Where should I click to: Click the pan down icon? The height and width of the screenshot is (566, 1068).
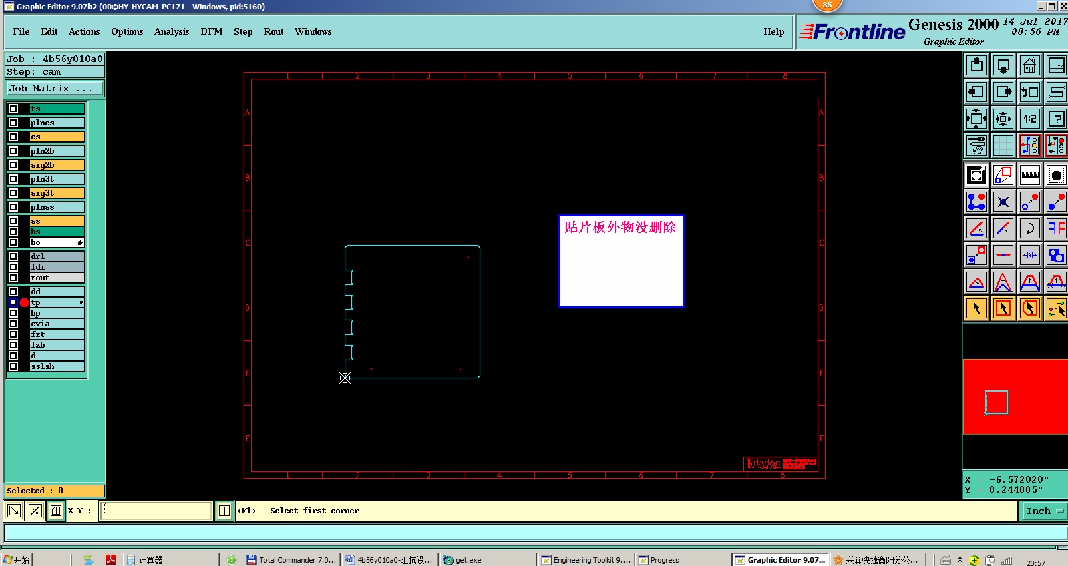click(1003, 65)
